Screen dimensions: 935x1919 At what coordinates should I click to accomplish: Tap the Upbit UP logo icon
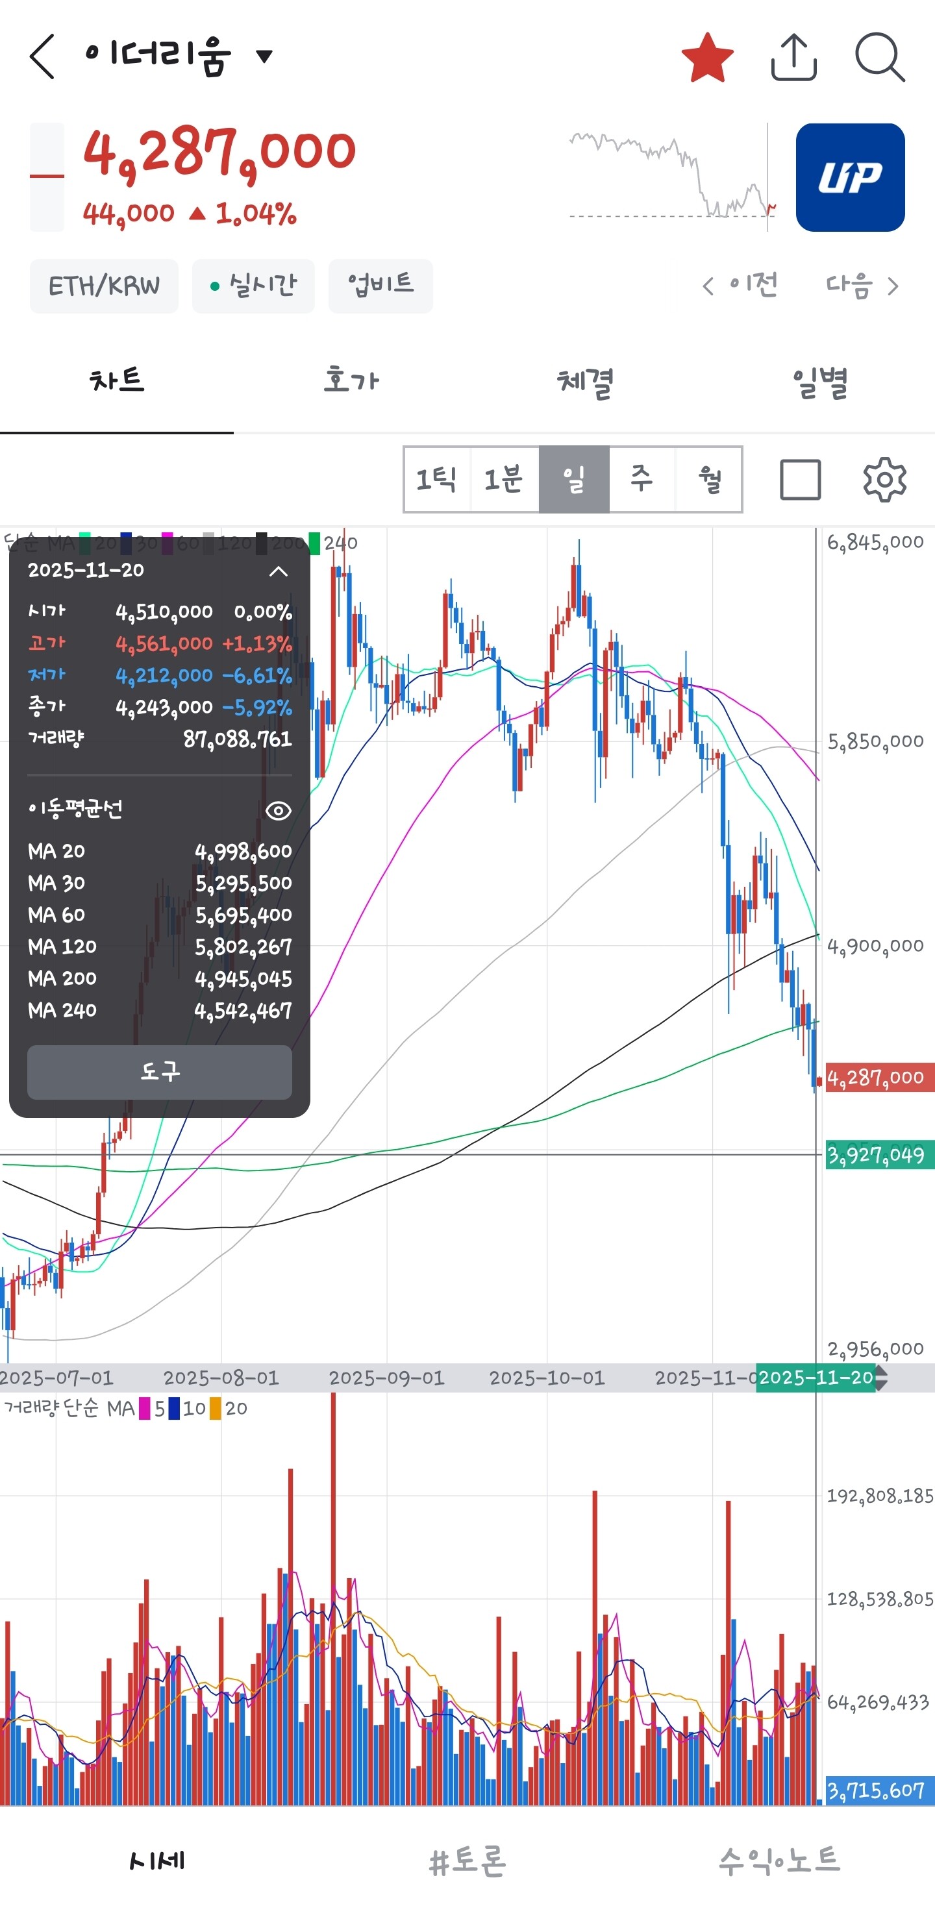tap(850, 177)
